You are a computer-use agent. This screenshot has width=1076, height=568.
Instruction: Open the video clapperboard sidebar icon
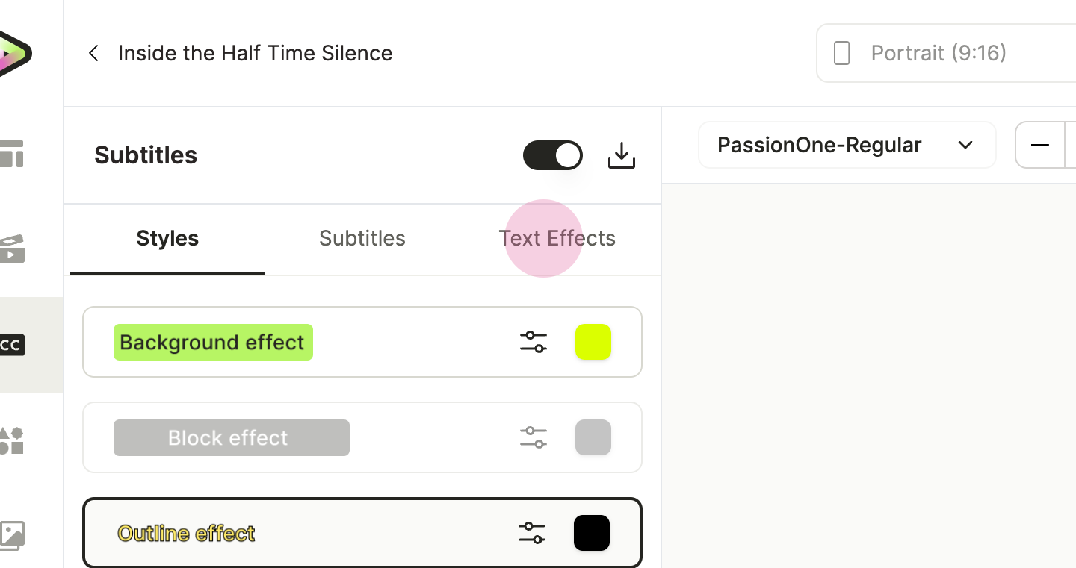point(12,249)
